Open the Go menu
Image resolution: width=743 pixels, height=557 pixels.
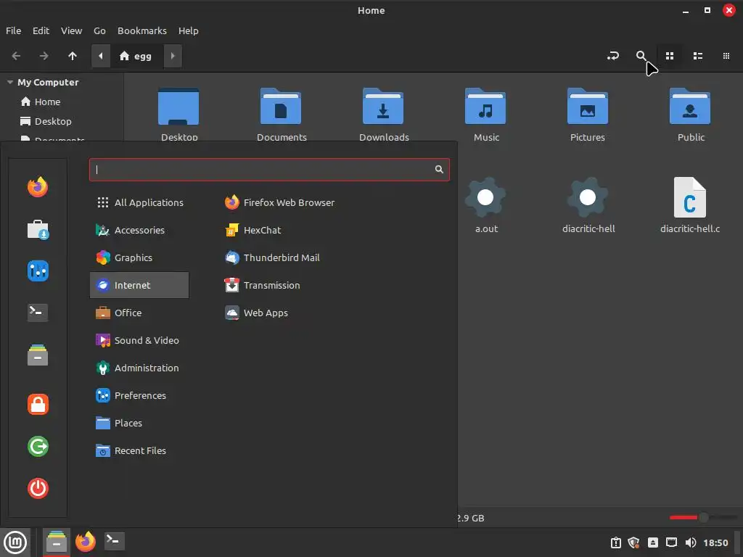pos(99,30)
